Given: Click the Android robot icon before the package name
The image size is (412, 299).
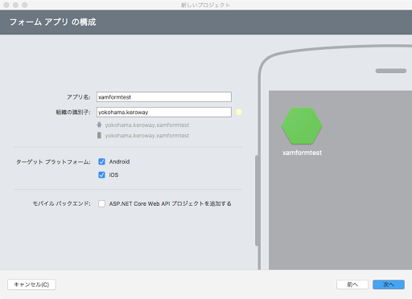Looking at the screenshot, I should (x=99, y=125).
